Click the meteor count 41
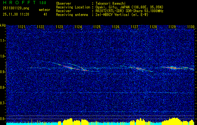Screen dimensions: 197x125 [x=45, y=14]
